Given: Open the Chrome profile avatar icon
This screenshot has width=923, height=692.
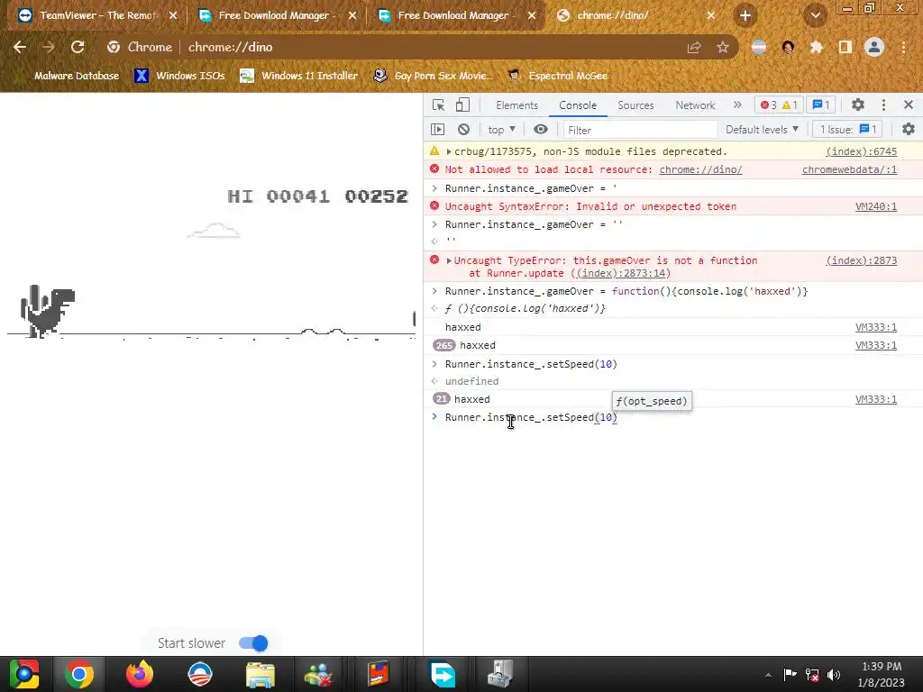Looking at the screenshot, I should click(874, 47).
